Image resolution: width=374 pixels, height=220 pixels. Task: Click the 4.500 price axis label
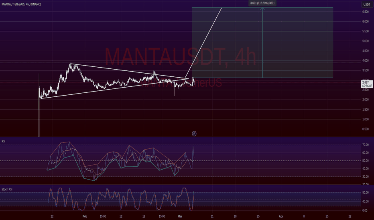(365, 51)
